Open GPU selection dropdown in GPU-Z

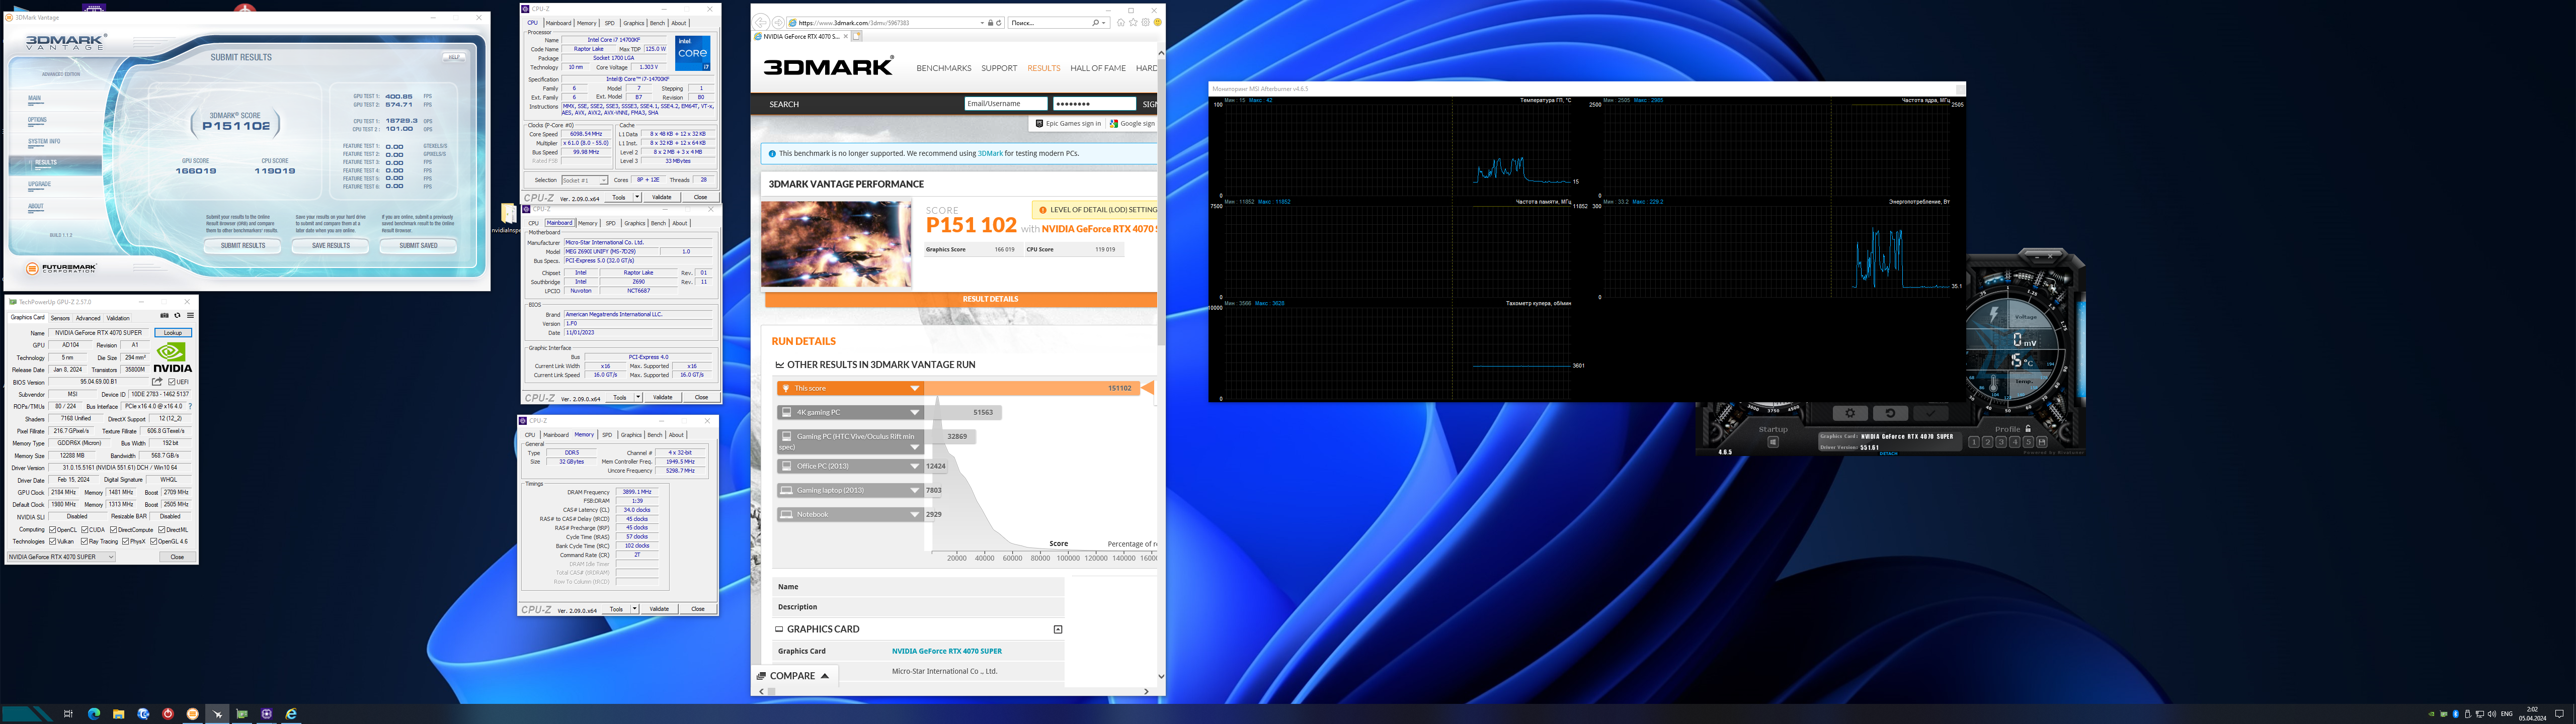click(x=61, y=557)
